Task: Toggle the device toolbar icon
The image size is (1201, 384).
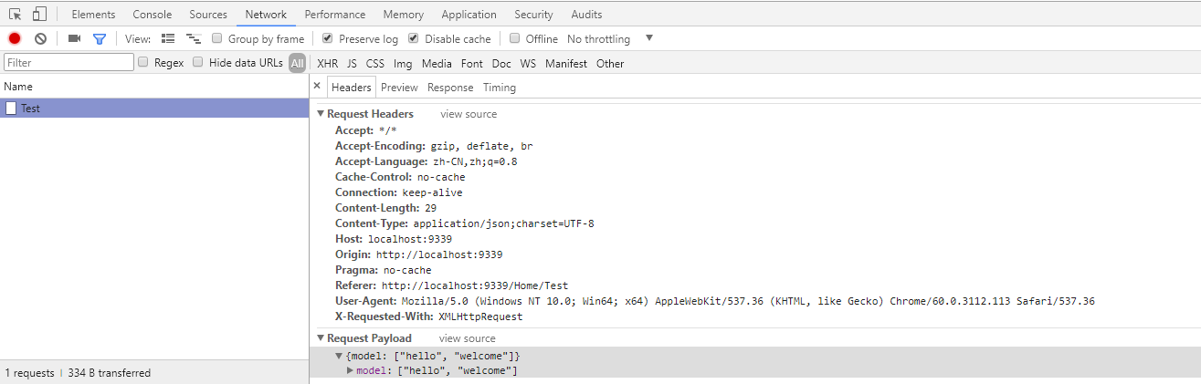Action: coord(39,14)
